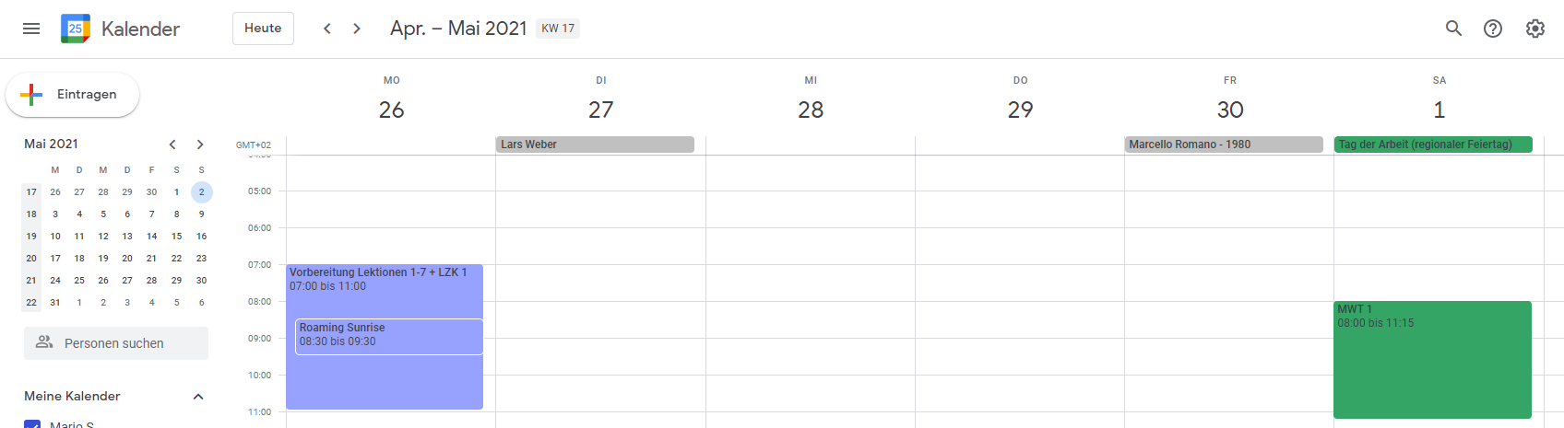1564x428 pixels.
Task: Open the main menu hamburger icon
Action: (31, 29)
